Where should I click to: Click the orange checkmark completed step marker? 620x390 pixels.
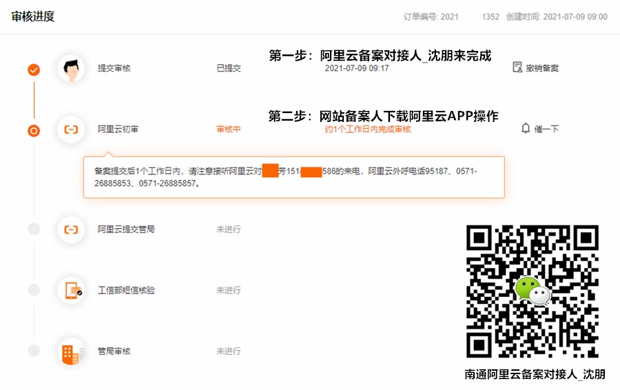coord(34,70)
